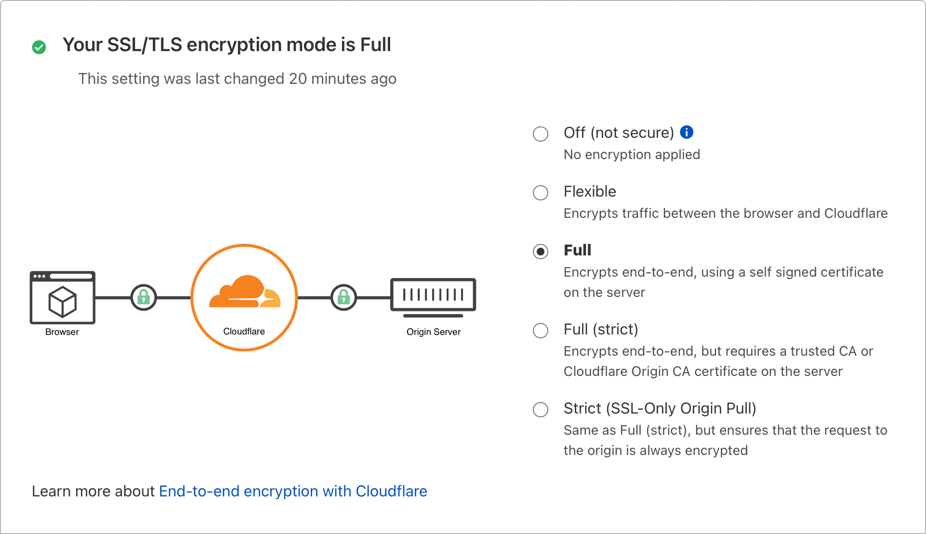The width and height of the screenshot is (926, 534).
Task: Click the currently selected Full radio button
Action: [540, 252]
